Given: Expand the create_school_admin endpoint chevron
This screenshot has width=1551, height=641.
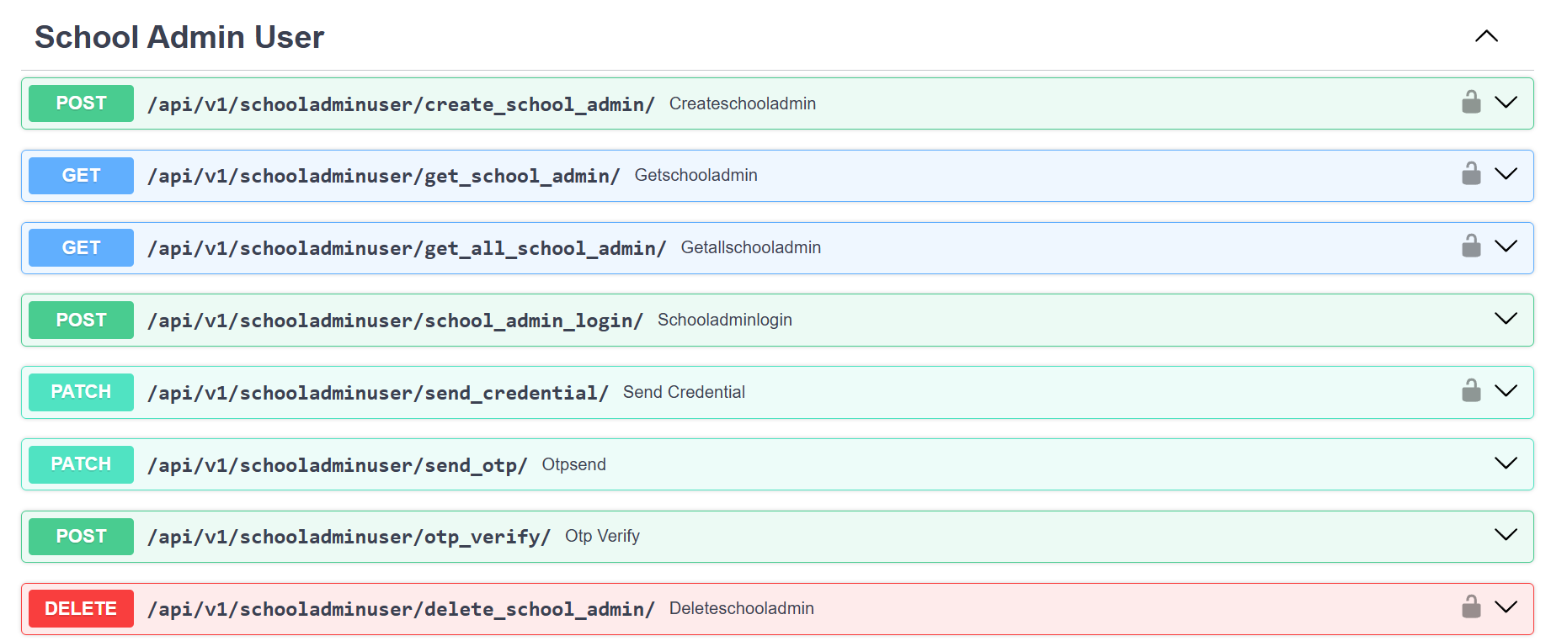Looking at the screenshot, I should pos(1506,103).
